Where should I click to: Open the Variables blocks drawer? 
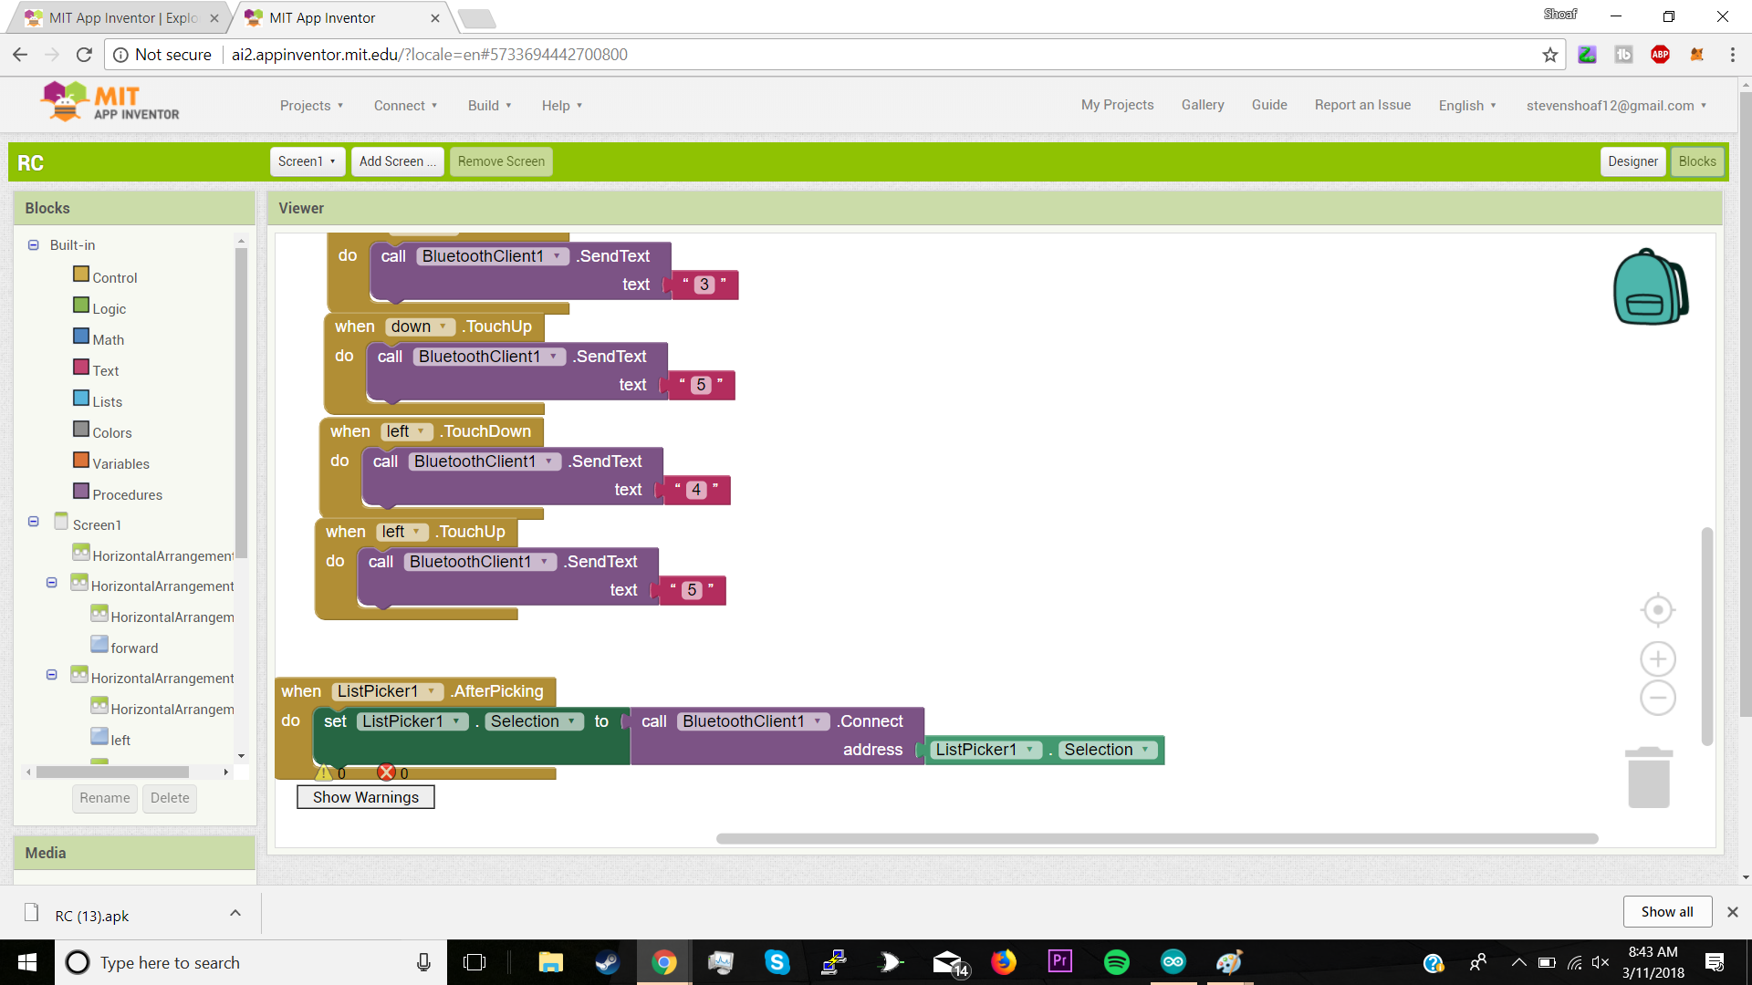(x=120, y=463)
